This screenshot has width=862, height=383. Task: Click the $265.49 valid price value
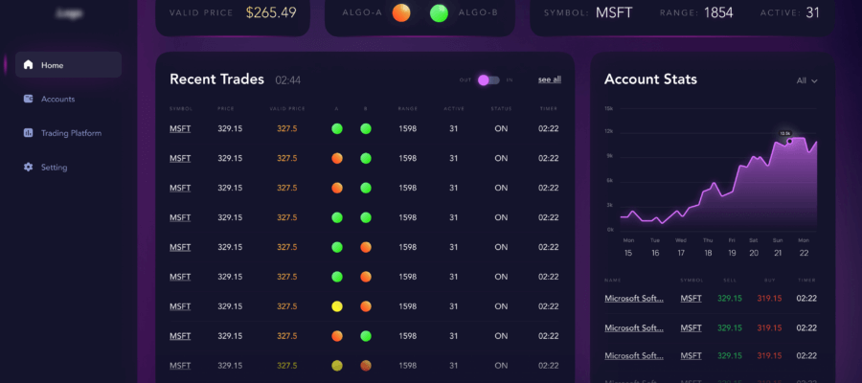pyautogui.click(x=271, y=12)
